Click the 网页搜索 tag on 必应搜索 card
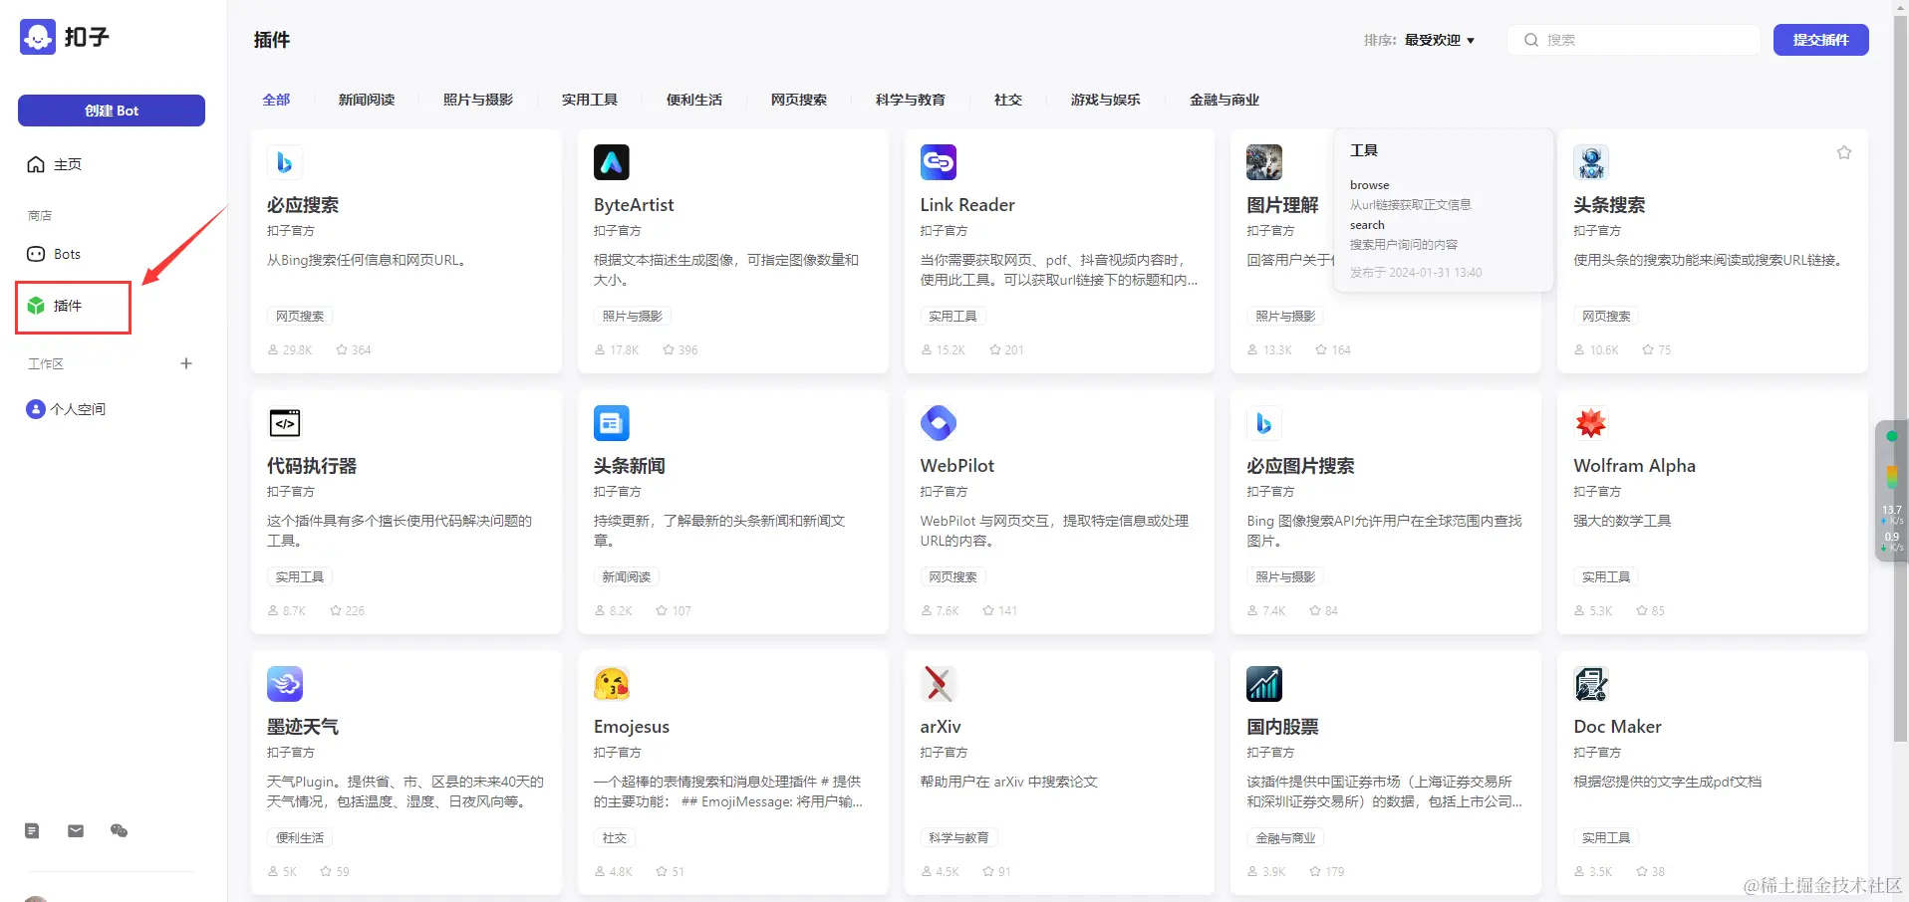The height and width of the screenshot is (902, 1909). coord(300,317)
